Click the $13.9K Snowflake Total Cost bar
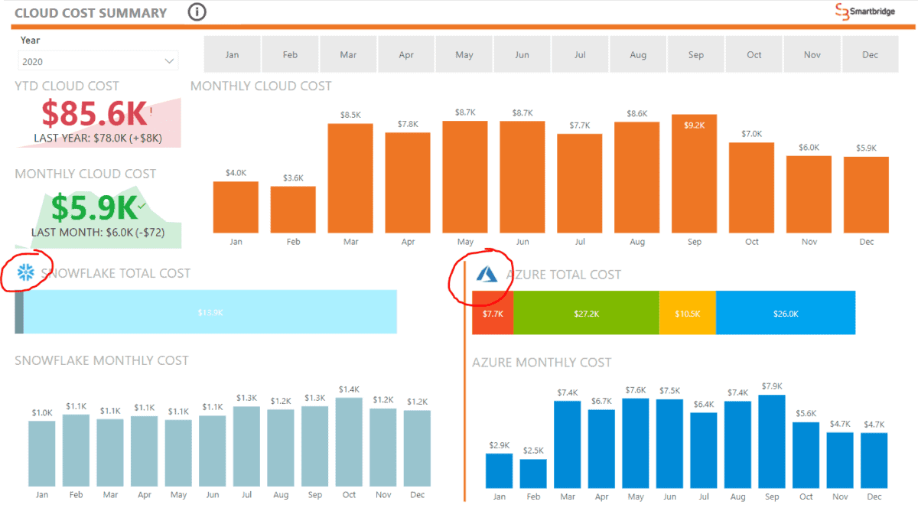Viewport: 918px width, 508px height. coord(210,311)
